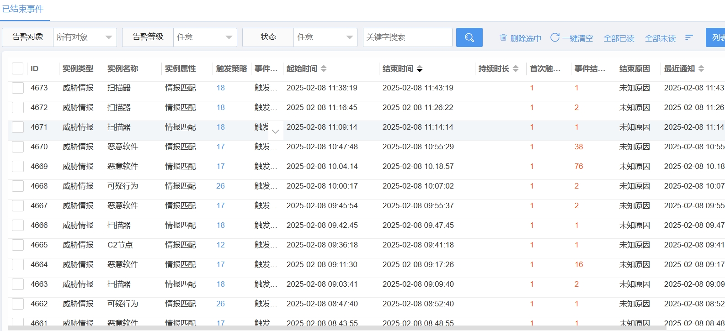Click start time 2025-02-08 11:38:19
This screenshot has width=725, height=331.
tap(322, 88)
